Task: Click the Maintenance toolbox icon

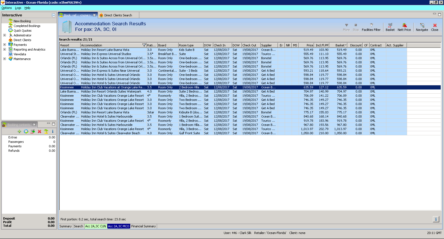Action: 11,59
